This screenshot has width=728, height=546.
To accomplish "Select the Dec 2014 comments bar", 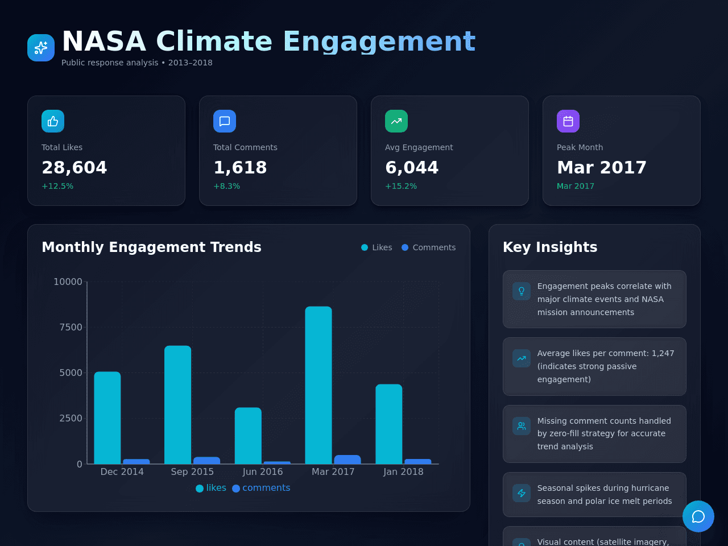I will [136, 461].
